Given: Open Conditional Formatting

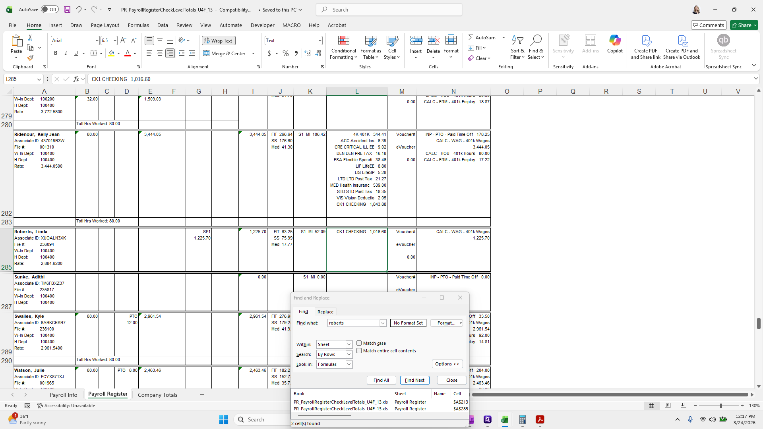Looking at the screenshot, I should tap(343, 48).
